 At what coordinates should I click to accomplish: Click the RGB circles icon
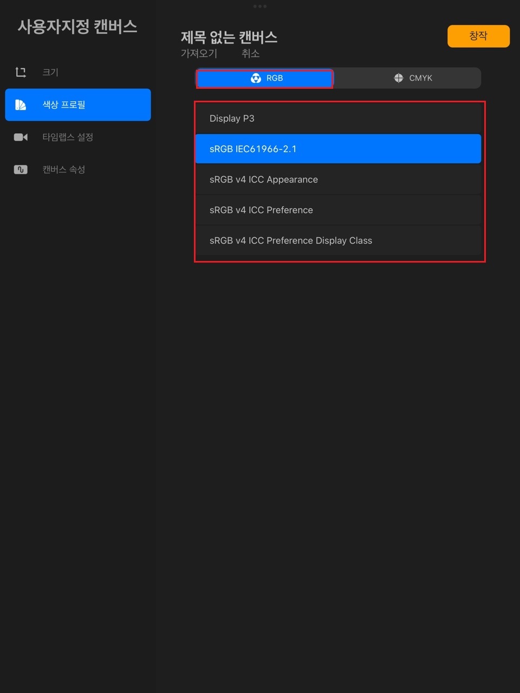[256, 78]
